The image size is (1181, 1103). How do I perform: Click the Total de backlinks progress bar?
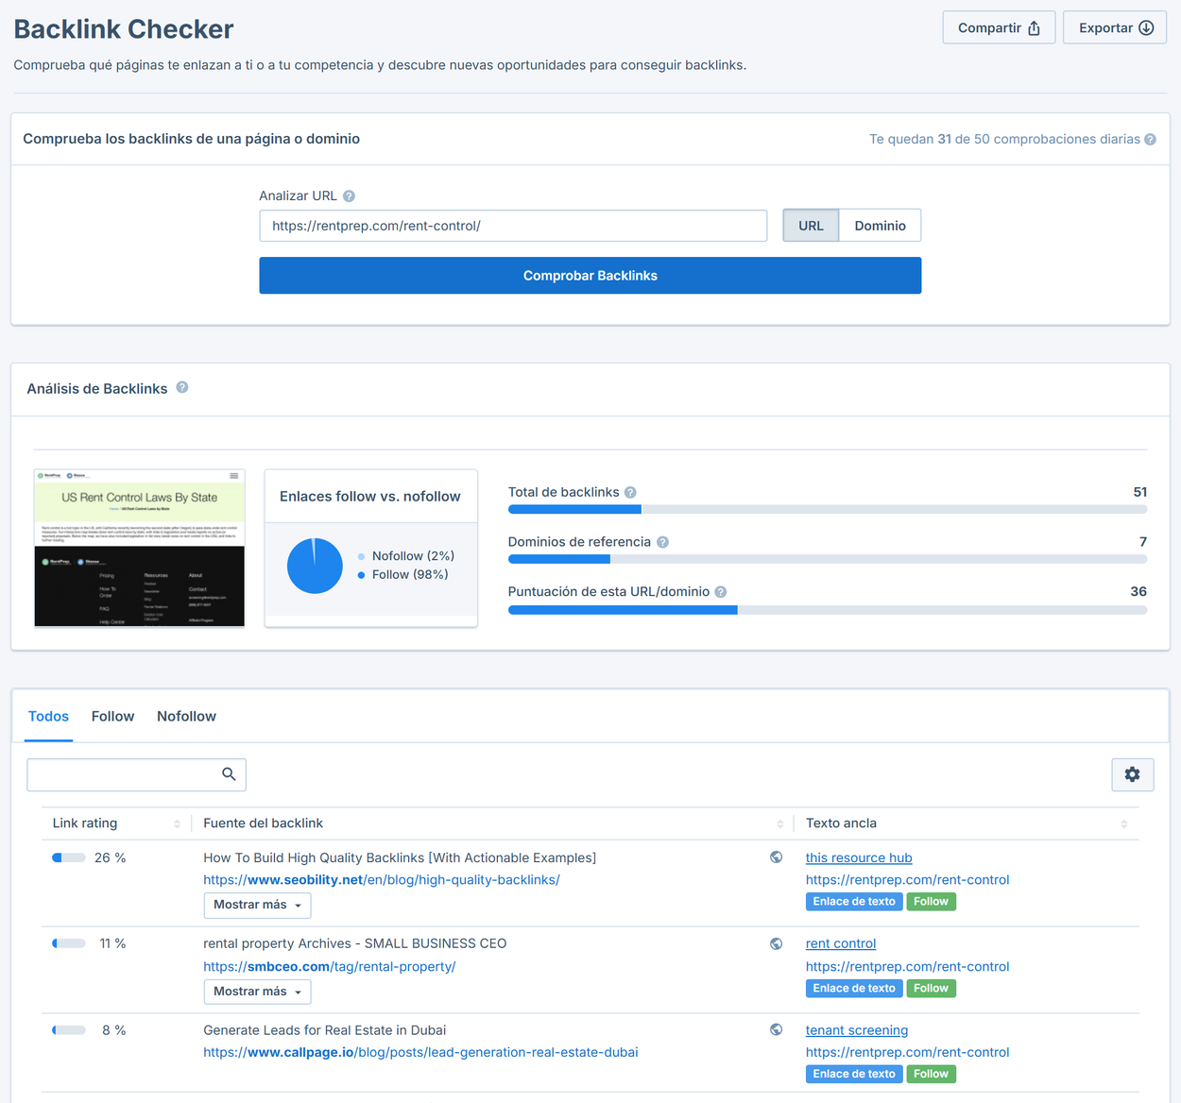pyautogui.click(x=828, y=510)
